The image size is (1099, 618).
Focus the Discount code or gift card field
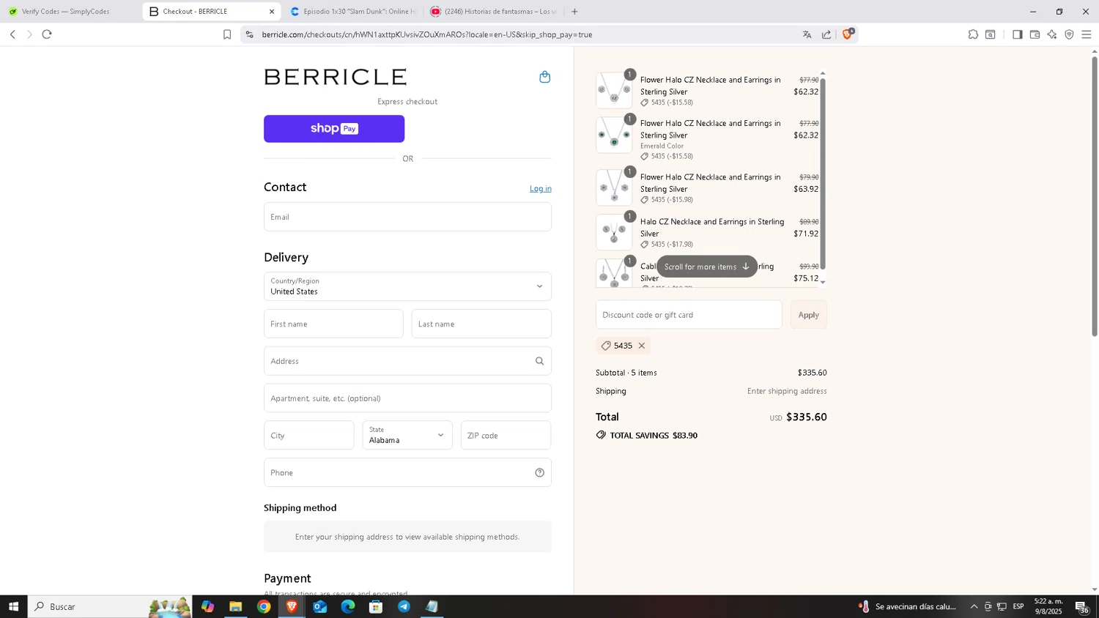[689, 315]
